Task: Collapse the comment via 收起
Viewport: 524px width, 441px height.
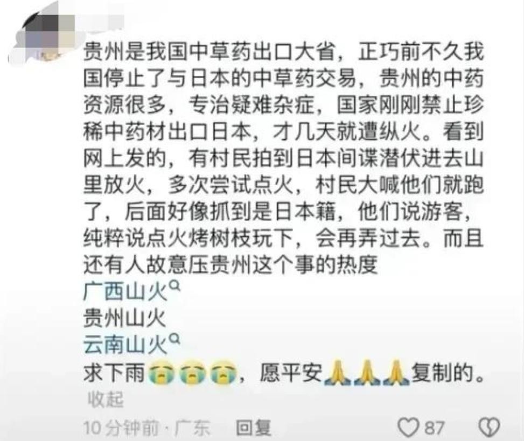Action: (x=105, y=399)
